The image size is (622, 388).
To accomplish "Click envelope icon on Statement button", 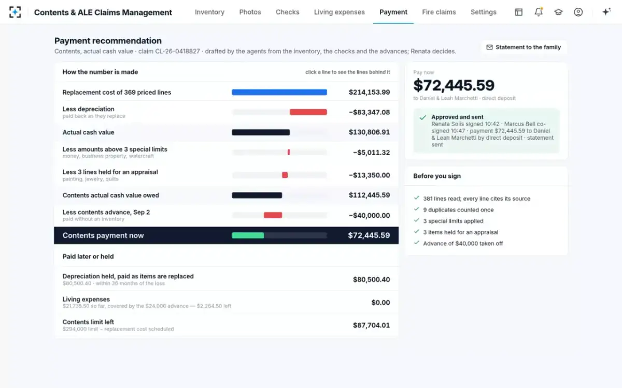I will coord(489,47).
